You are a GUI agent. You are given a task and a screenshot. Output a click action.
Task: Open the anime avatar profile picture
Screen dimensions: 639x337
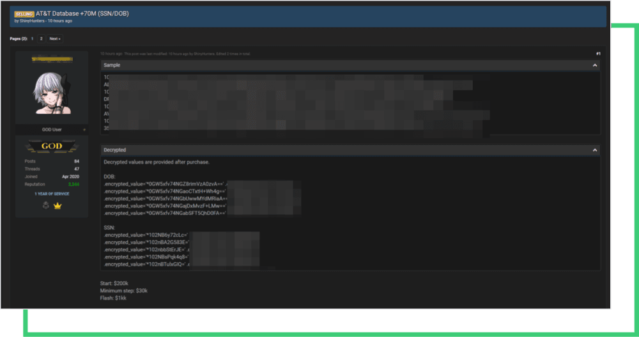51,93
